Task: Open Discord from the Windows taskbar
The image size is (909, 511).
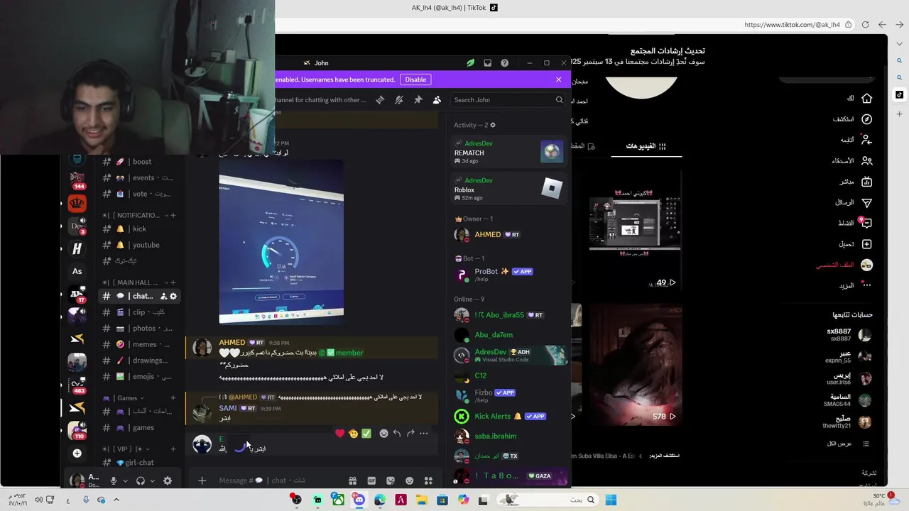Action: (x=359, y=500)
